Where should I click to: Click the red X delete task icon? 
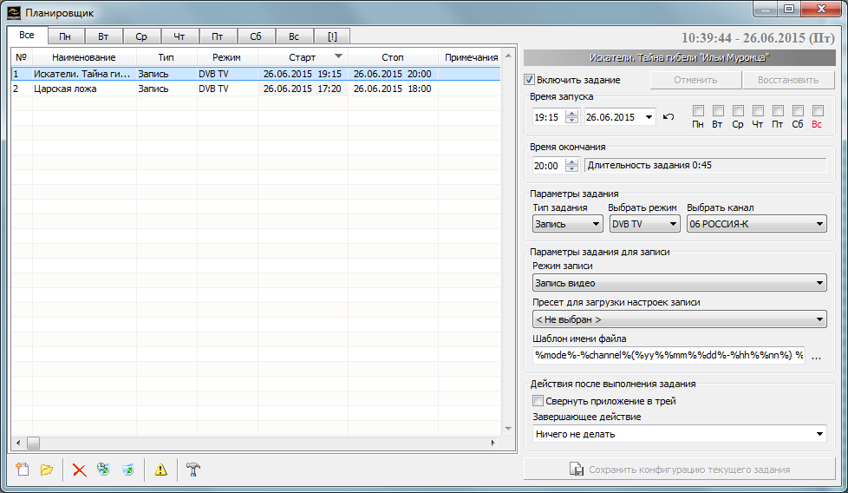[x=79, y=470]
